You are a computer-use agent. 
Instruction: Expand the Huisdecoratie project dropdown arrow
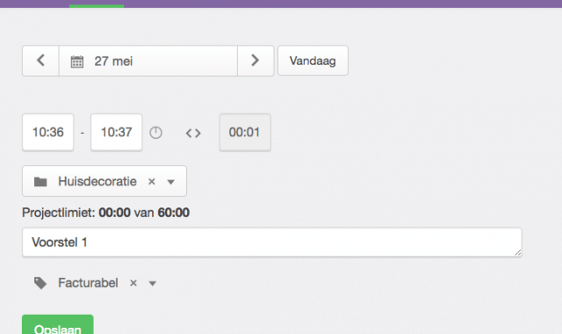(171, 182)
